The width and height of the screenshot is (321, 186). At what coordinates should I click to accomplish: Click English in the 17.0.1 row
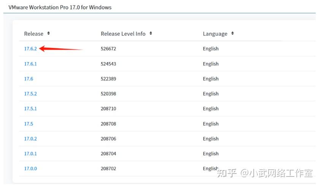pos(211,153)
